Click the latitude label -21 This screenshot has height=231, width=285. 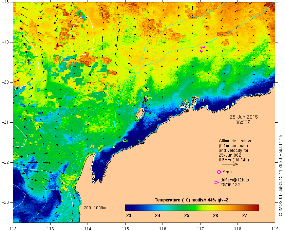pos(5,122)
